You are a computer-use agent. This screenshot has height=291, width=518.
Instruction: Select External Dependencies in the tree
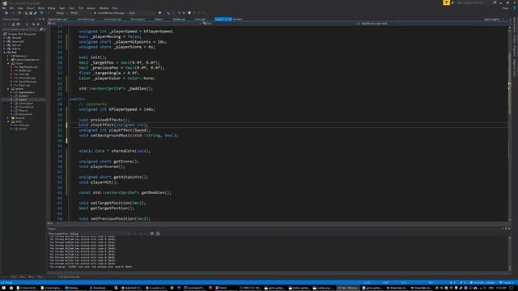tap(27, 59)
